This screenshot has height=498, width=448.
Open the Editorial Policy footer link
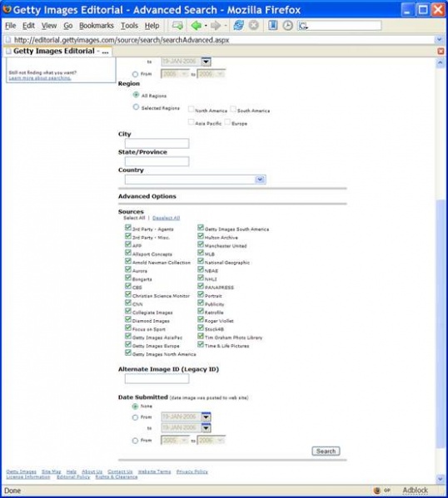click(73, 477)
